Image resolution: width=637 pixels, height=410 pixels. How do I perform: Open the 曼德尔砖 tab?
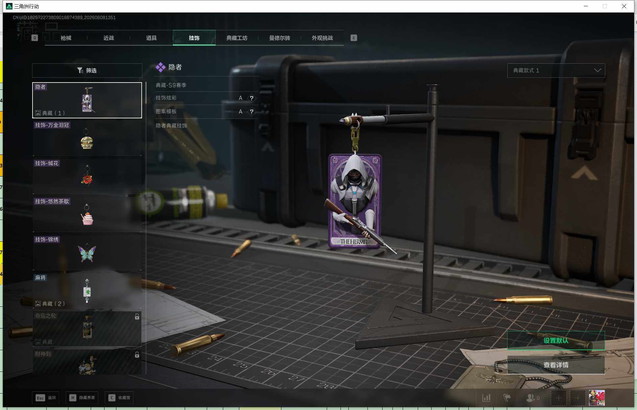[x=279, y=38]
